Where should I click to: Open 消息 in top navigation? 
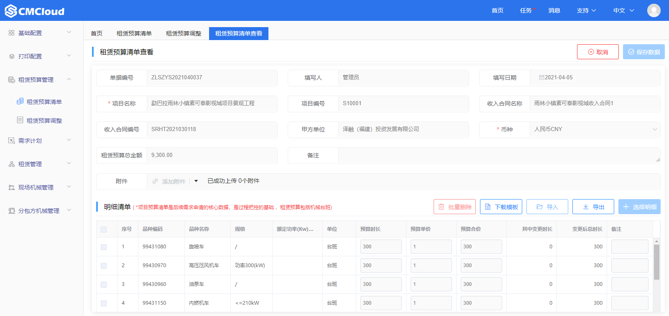[x=554, y=10]
